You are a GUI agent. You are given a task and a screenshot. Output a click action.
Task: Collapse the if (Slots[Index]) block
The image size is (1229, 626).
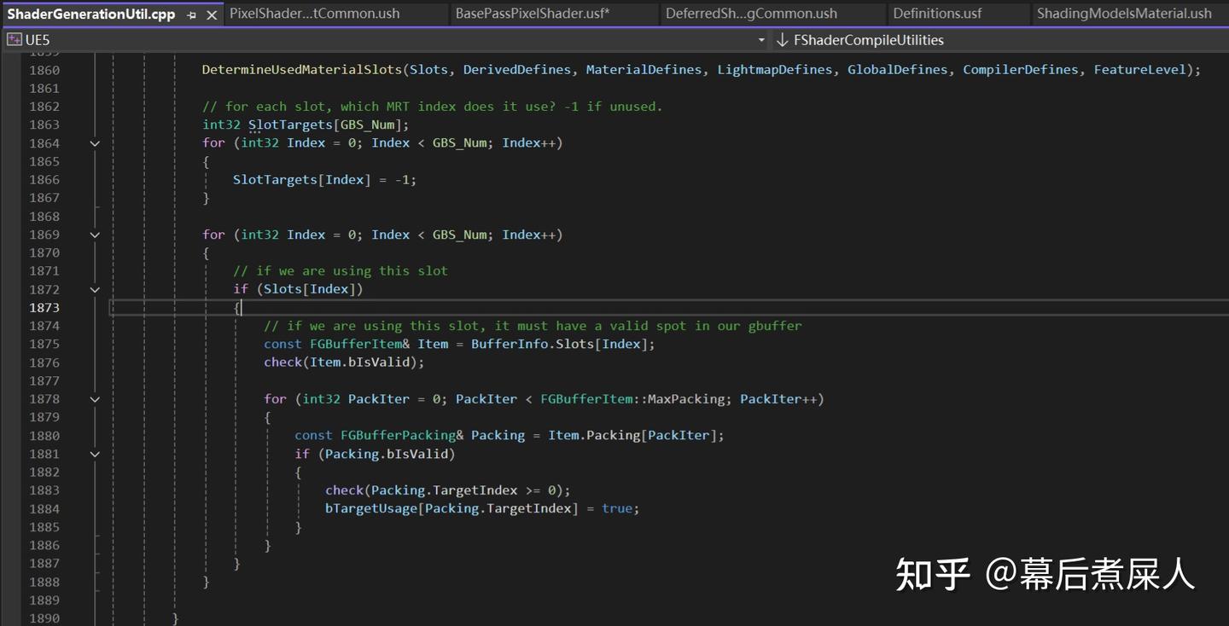[x=95, y=288]
